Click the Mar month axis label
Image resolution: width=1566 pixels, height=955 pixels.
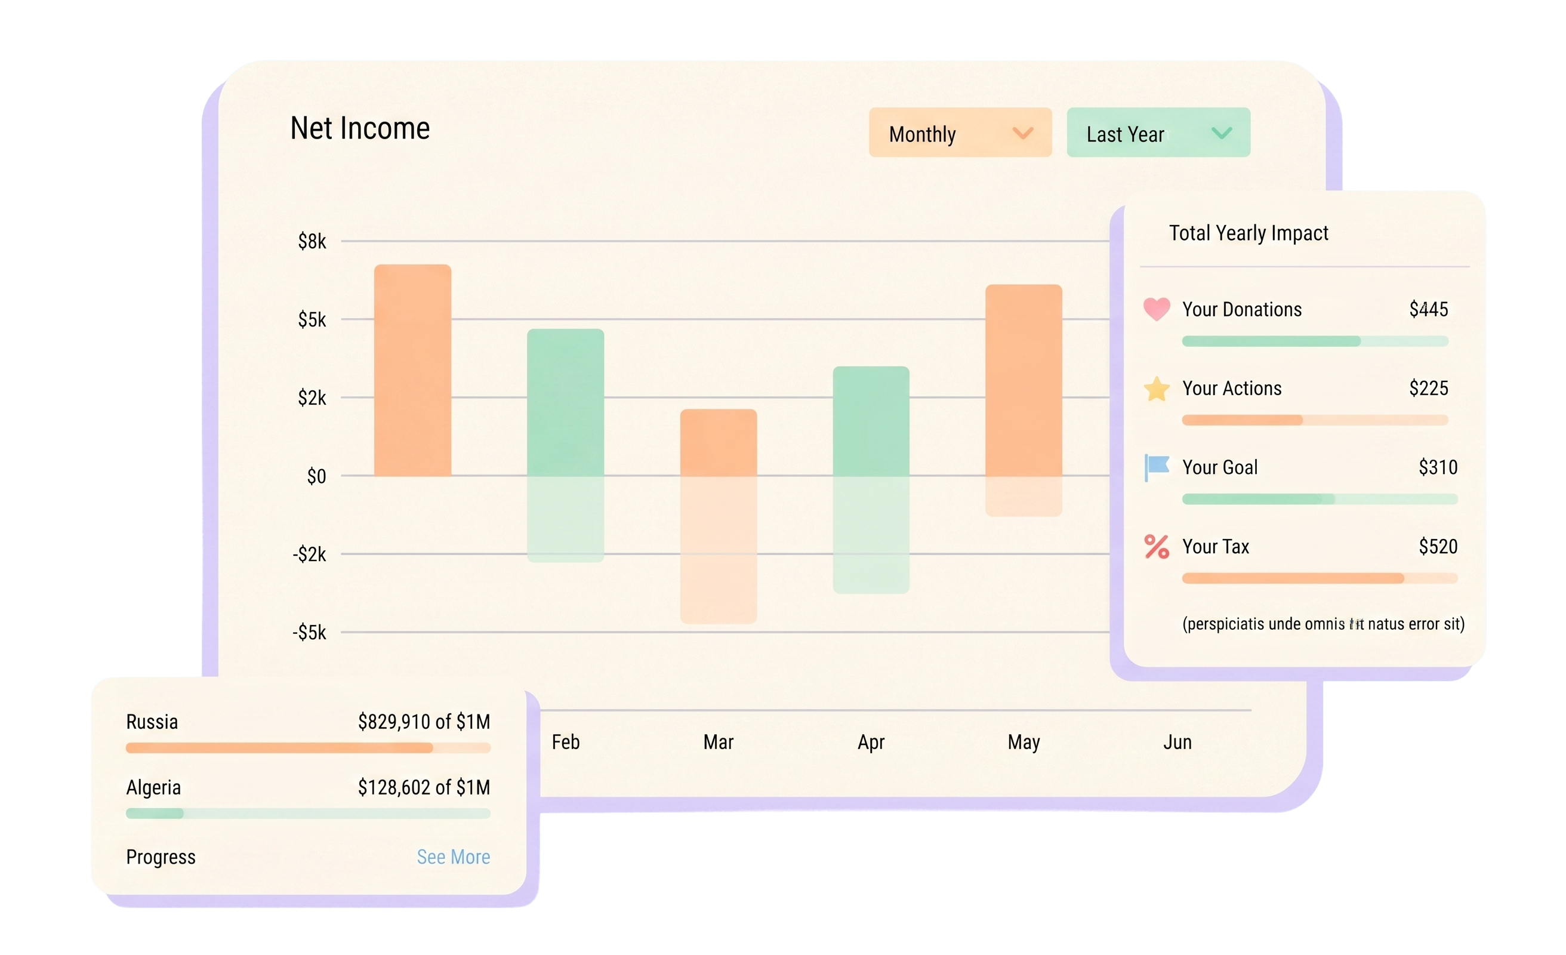(x=718, y=742)
